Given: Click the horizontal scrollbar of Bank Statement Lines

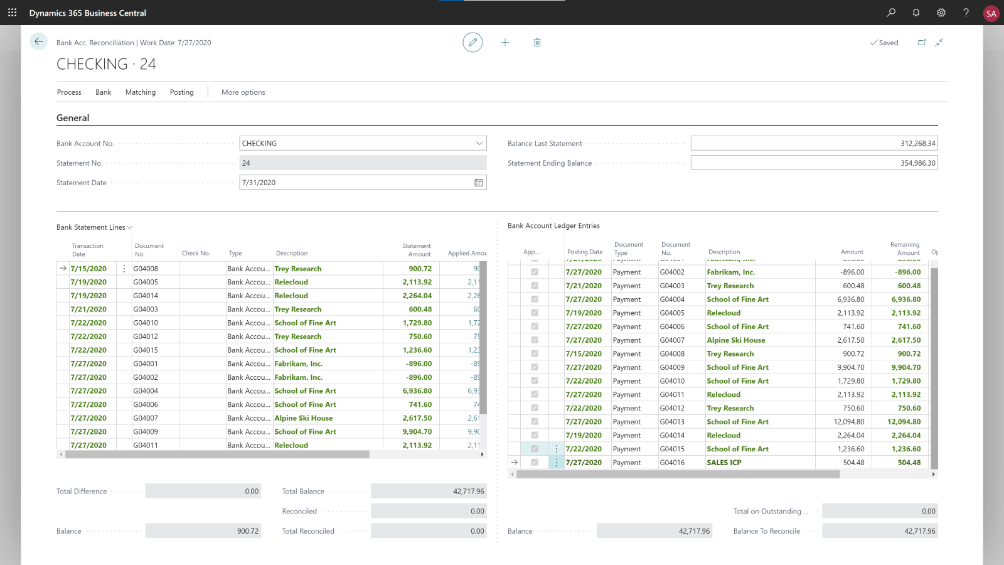Looking at the screenshot, I should tap(217, 455).
